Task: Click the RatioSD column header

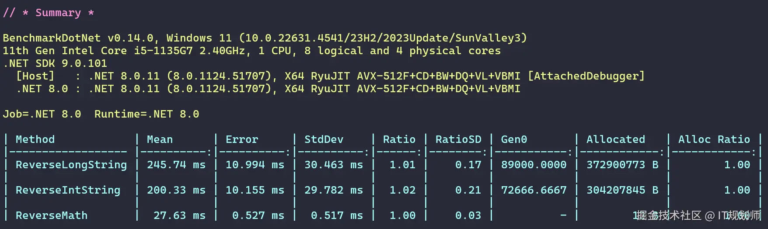Action: (458, 139)
